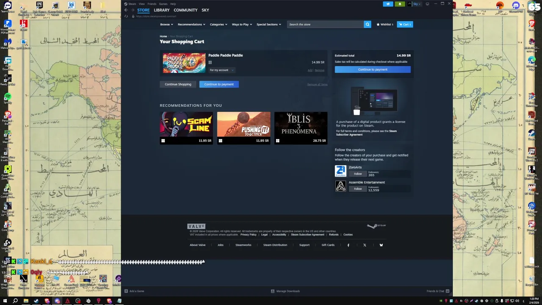The image size is (542, 305).
Task: Open File Explorer from the taskbar
Action: coord(26,301)
